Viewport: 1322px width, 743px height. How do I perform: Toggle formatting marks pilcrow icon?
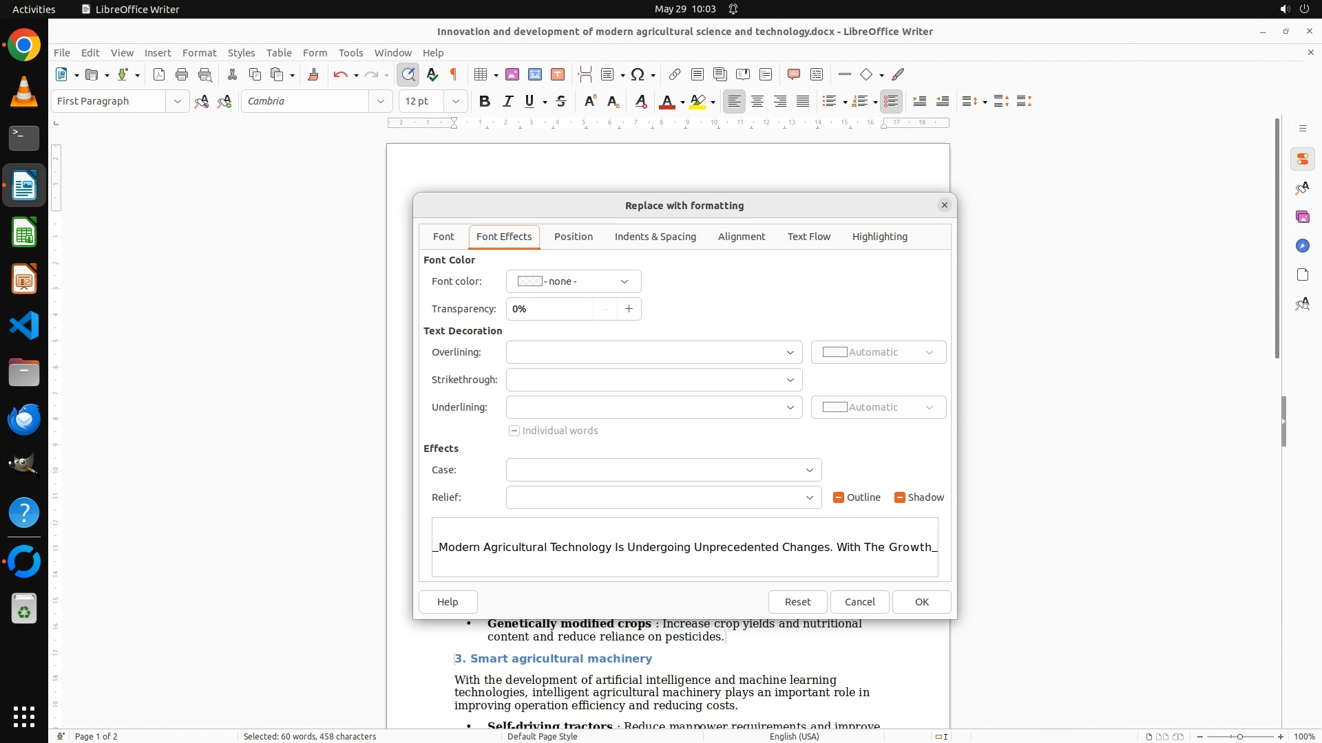pyautogui.click(x=454, y=74)
